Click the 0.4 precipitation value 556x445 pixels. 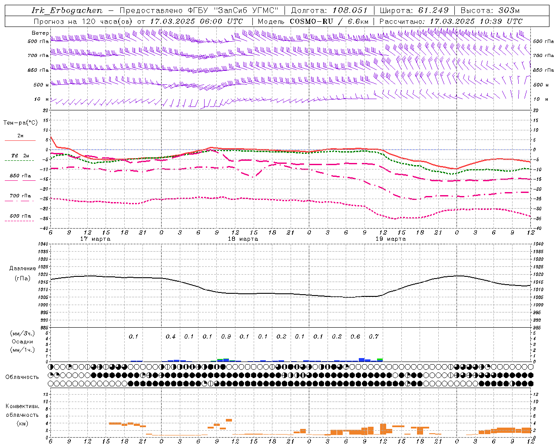[x=171, y=337]
